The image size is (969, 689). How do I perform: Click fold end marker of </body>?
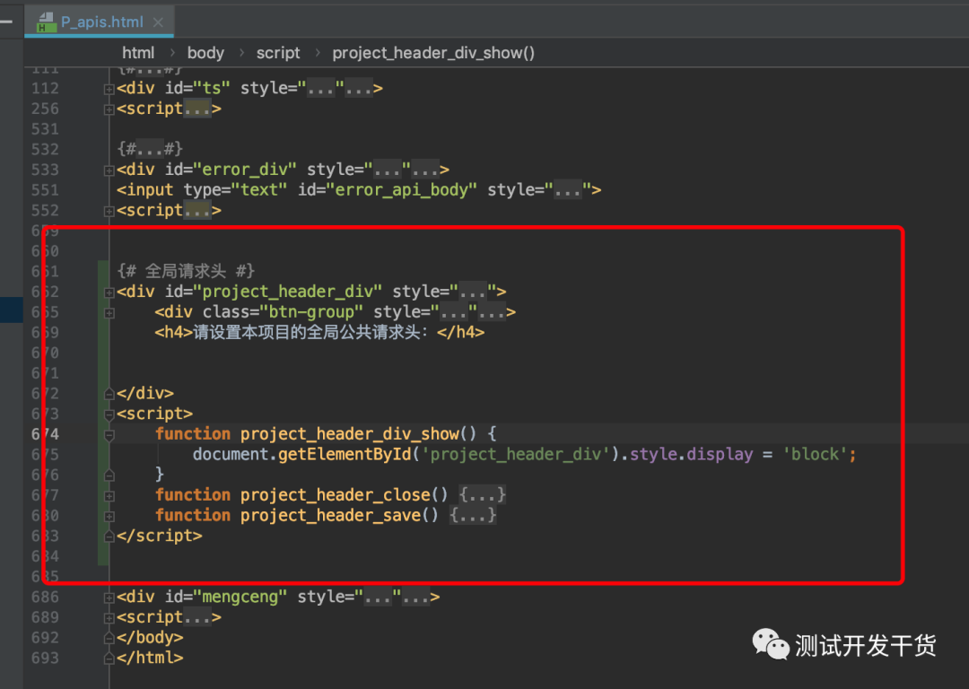pos(109,639)
